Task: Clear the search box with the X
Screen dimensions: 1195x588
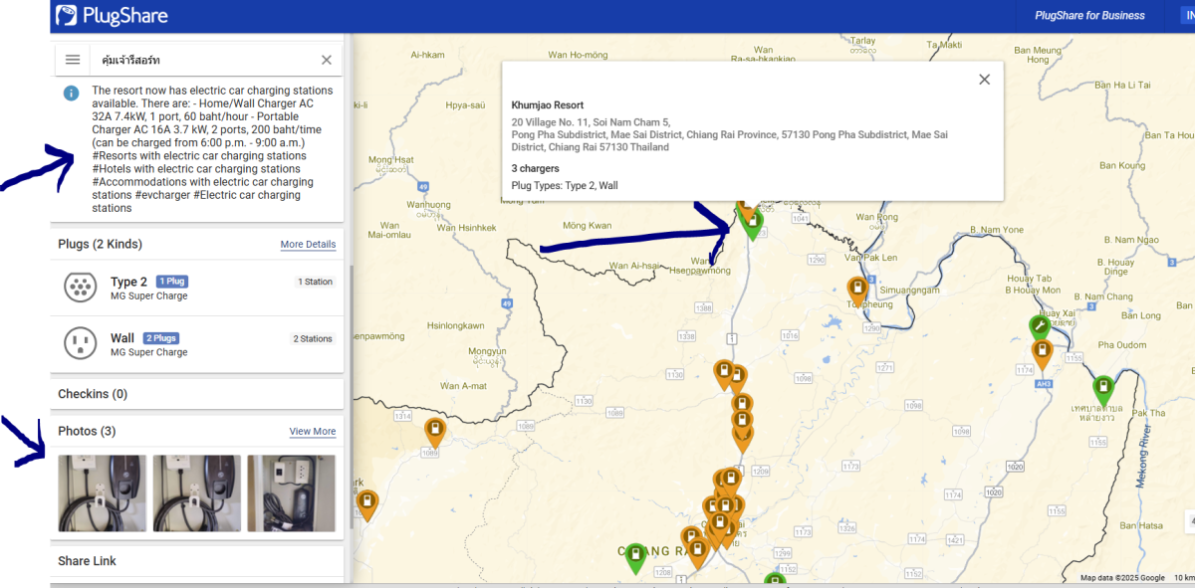Action: (326, 60)
